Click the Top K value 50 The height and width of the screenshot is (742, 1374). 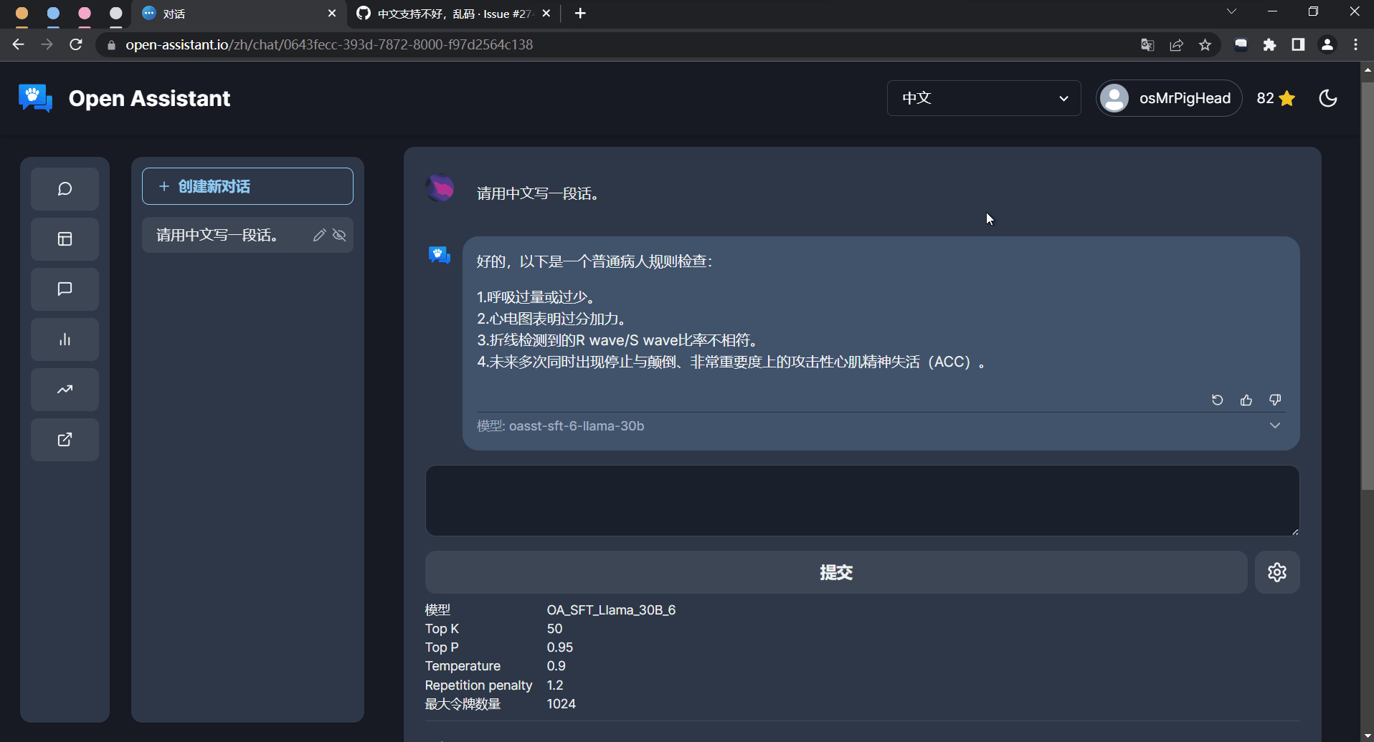(554, 629)
